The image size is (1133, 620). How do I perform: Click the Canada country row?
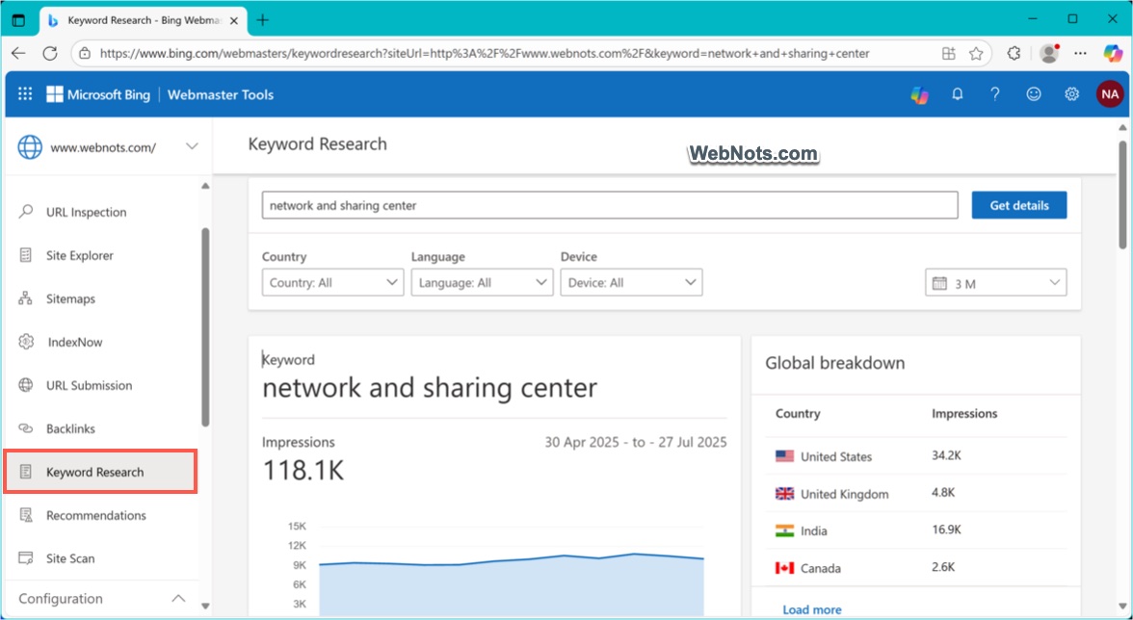click(915, 568)
